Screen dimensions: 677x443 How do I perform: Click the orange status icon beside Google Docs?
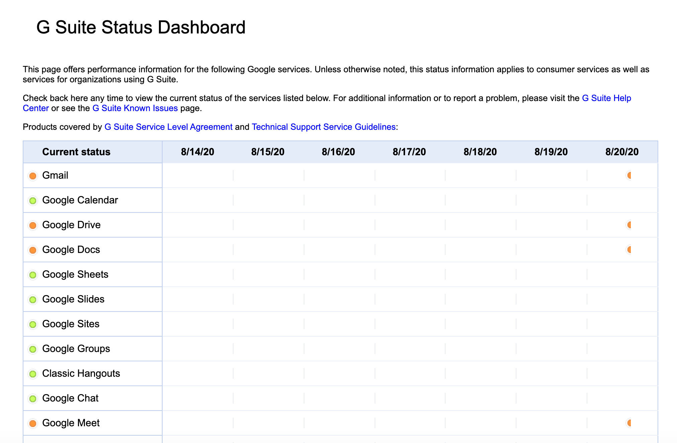pos(33,250)
